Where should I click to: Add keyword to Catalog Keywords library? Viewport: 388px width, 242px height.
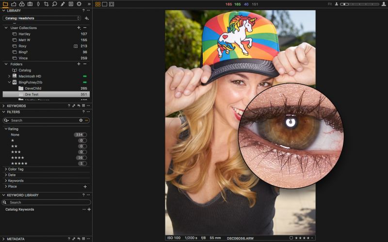point(89,210)
